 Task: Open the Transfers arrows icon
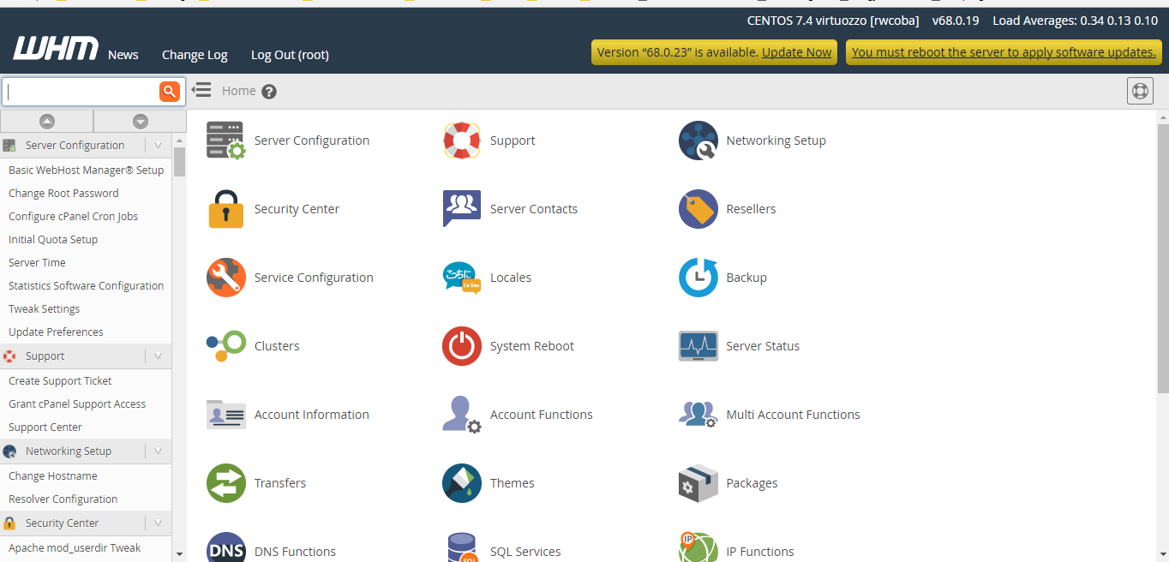pos(225,483)
